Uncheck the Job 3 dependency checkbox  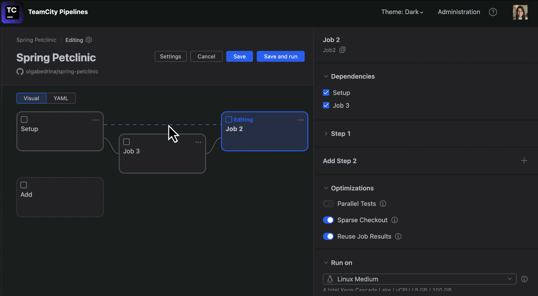pyautogui.click(x=326, y=105)
